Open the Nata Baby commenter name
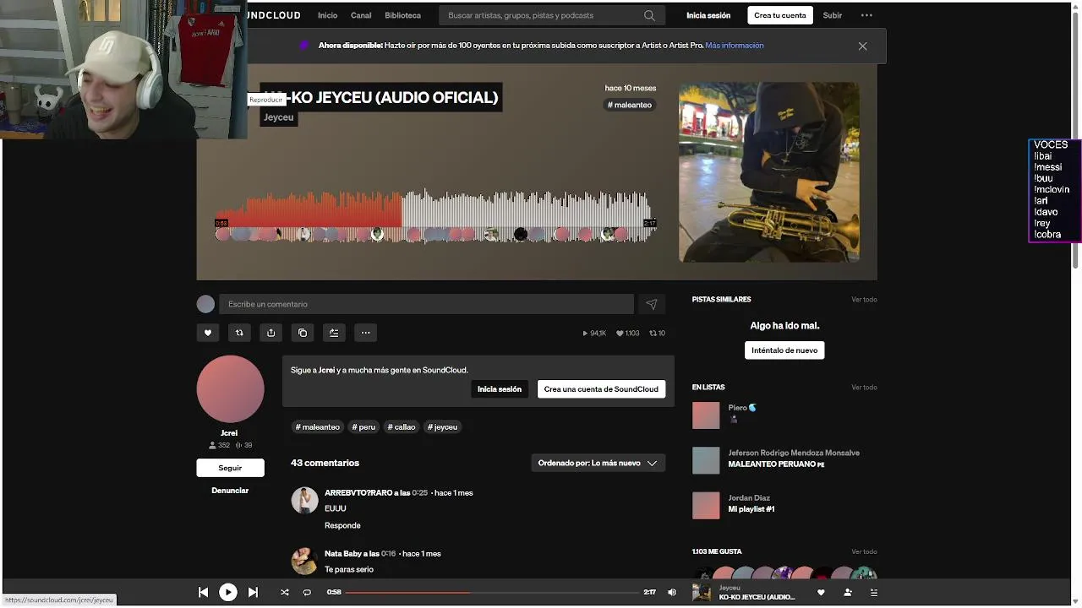 [343, 554]
